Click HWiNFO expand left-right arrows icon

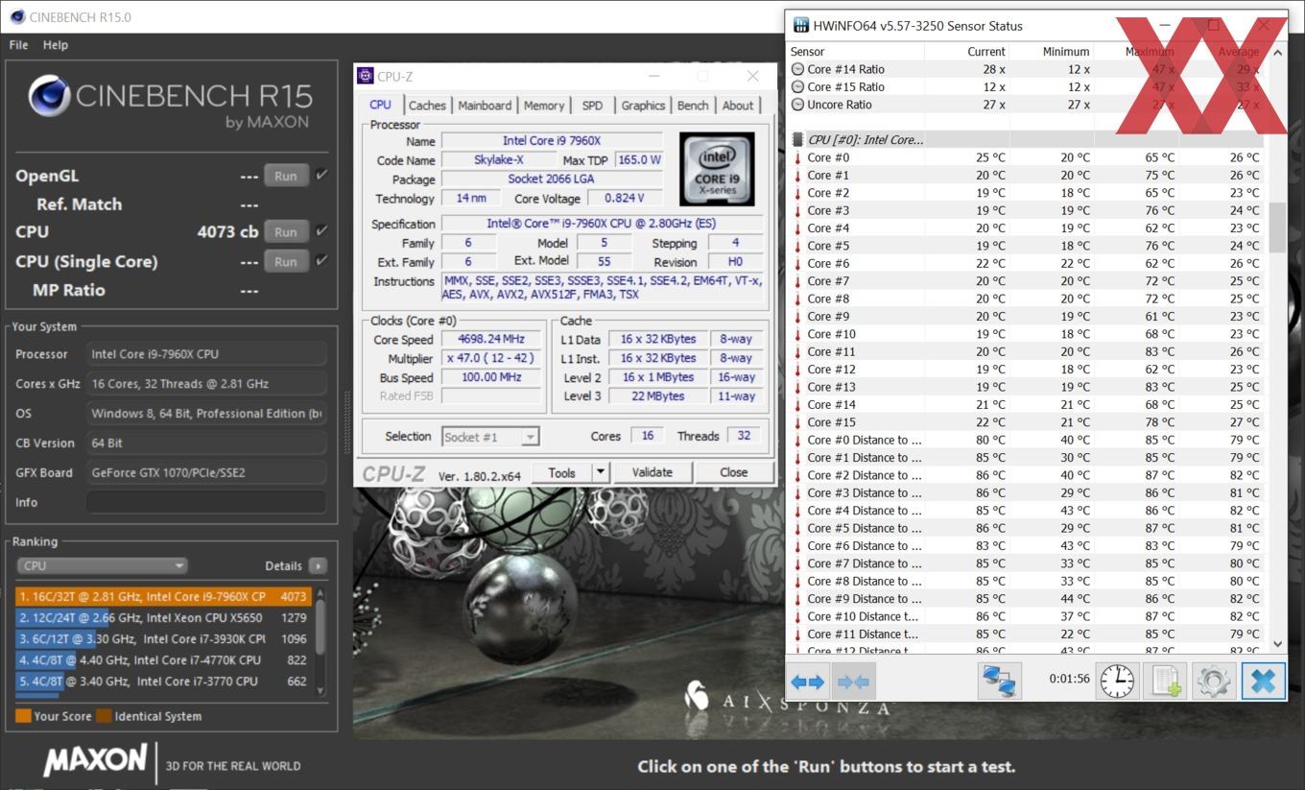(x=807, y=682)
